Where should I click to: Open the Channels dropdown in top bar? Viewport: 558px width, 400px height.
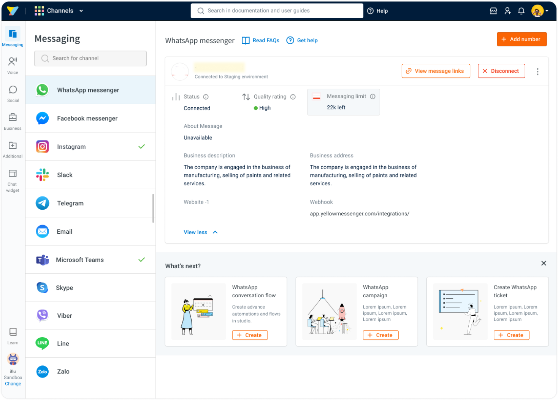pyautogui.click(x=59, y=11)
